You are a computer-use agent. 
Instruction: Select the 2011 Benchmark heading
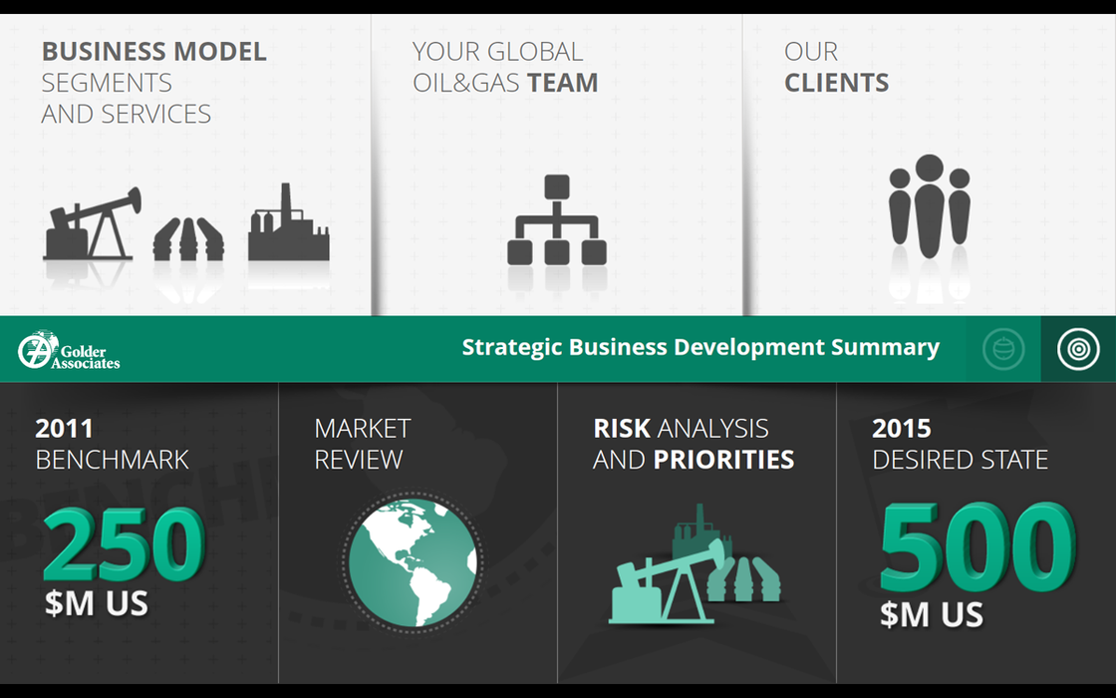click(112, 444)
